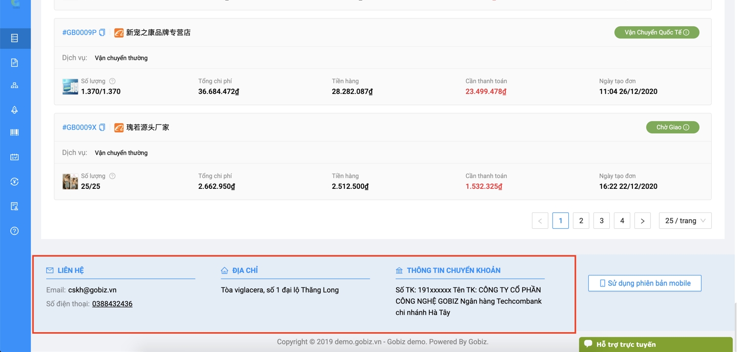Viewport: 737px width, 352px height.
Task: Go to page 3 in pagination
Action: click(601, 221)
